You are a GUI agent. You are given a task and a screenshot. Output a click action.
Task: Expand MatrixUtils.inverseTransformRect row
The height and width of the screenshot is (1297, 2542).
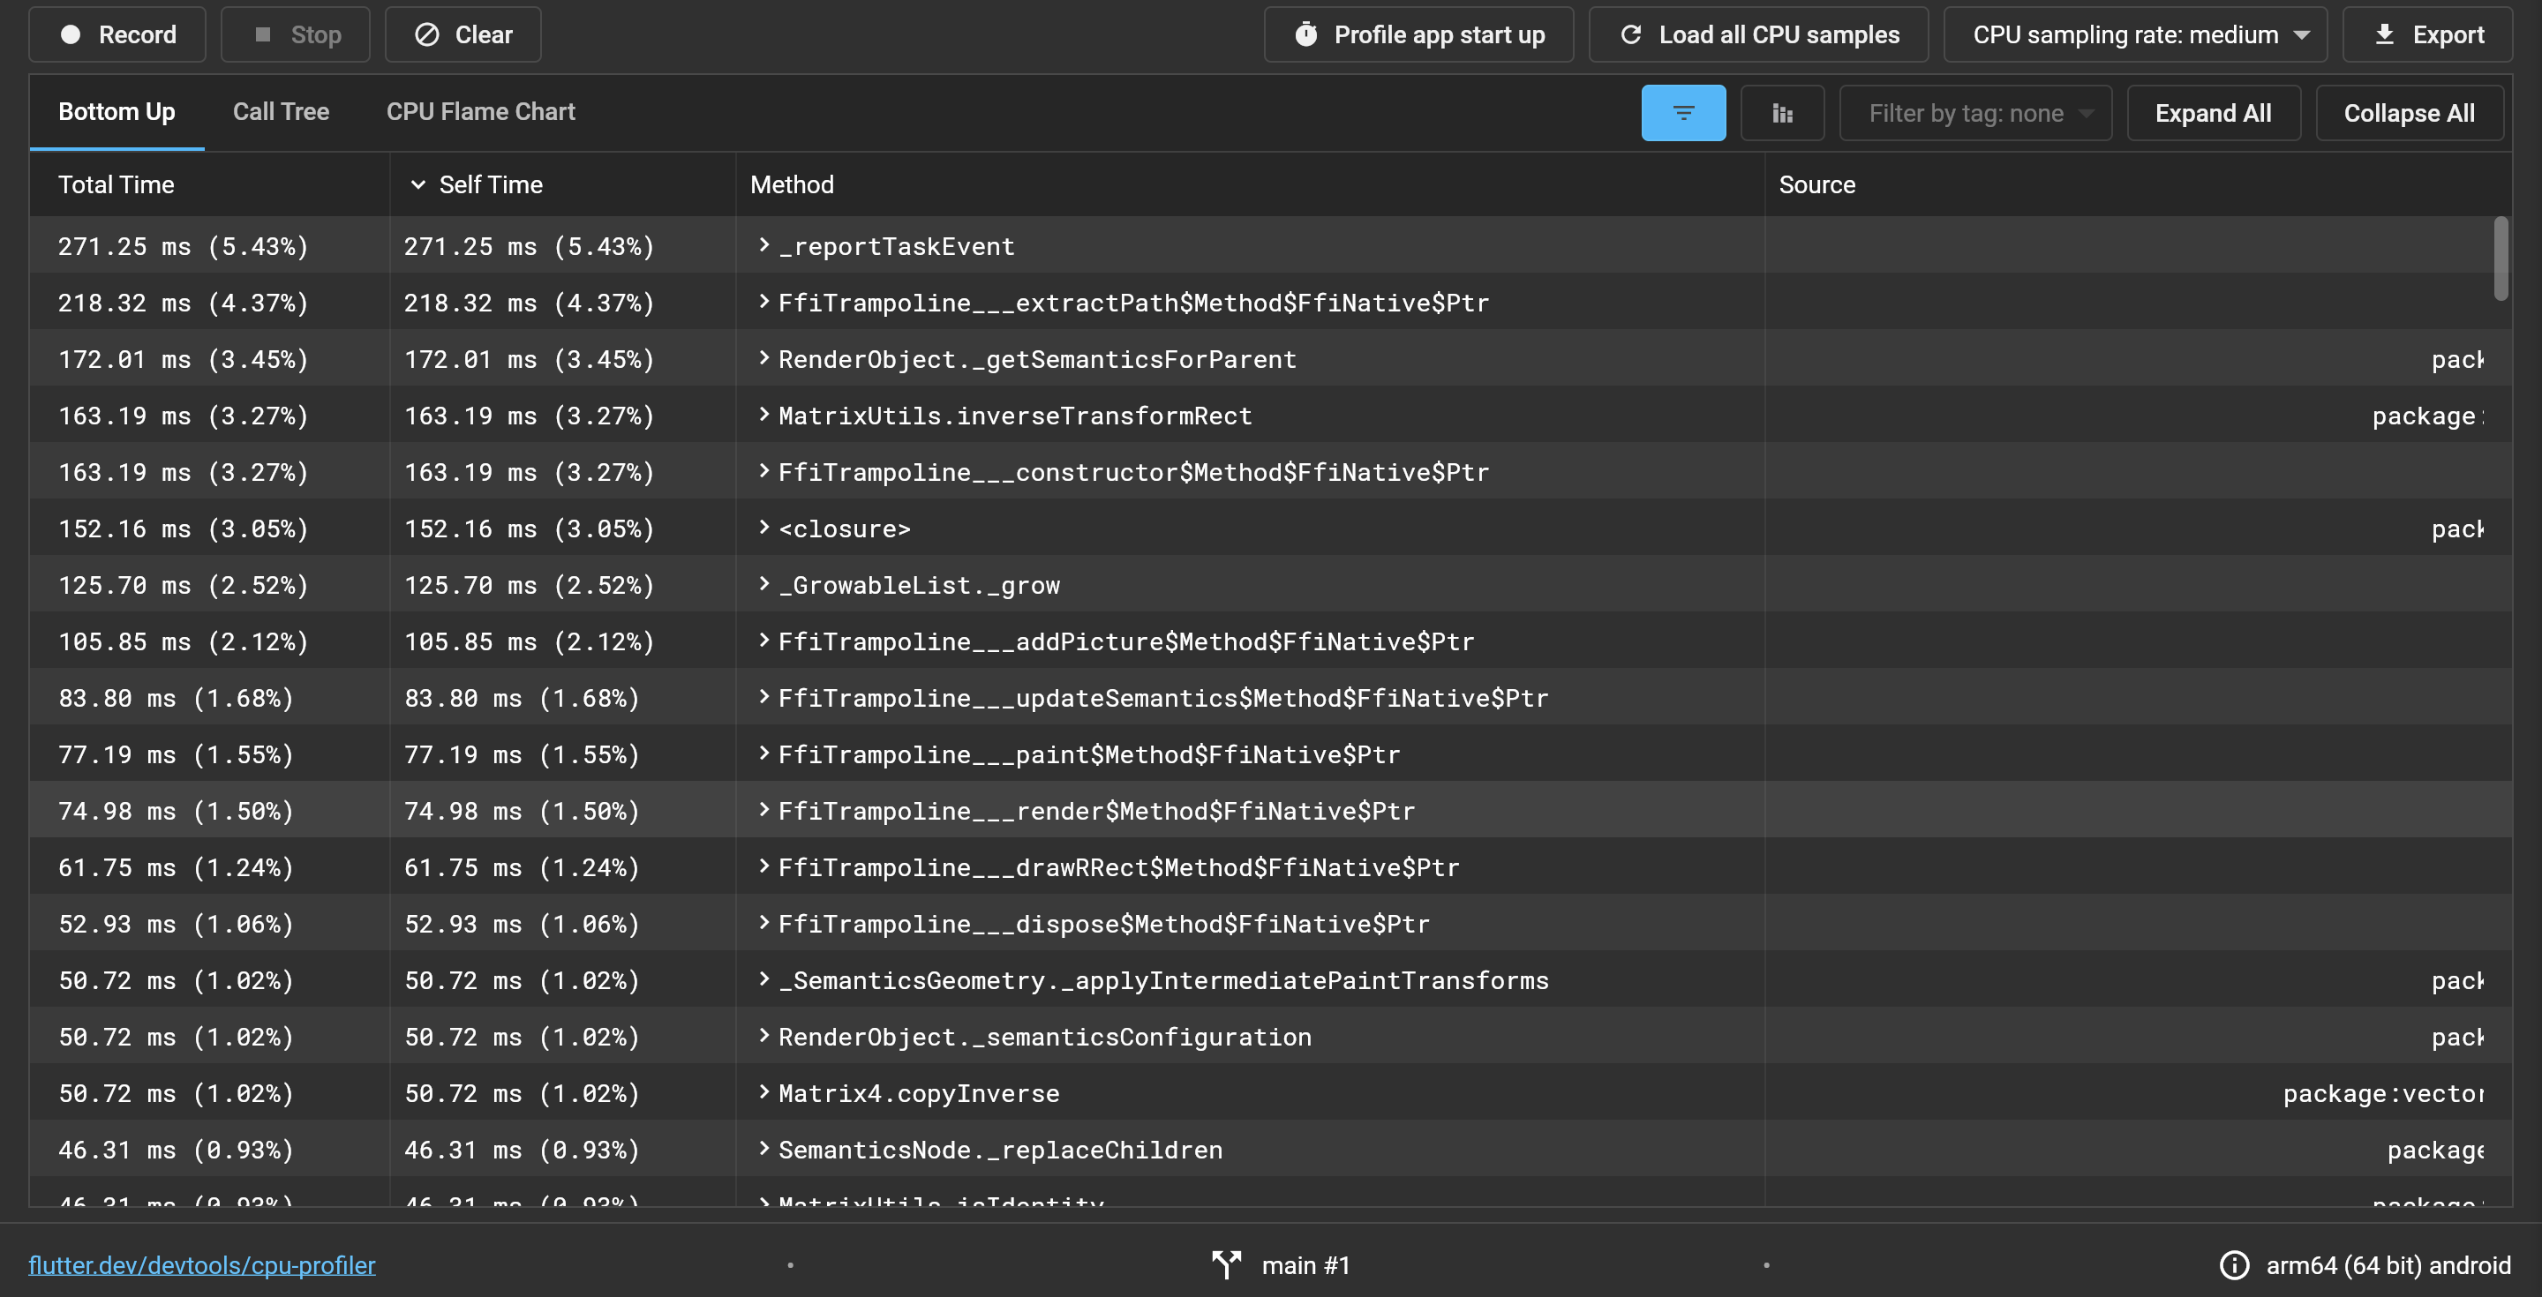(763, 415)
